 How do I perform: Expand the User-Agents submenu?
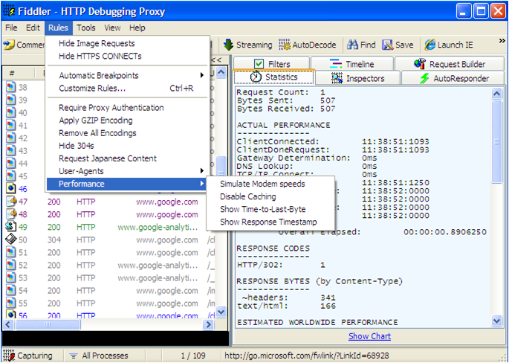click(x=126, y=171)
